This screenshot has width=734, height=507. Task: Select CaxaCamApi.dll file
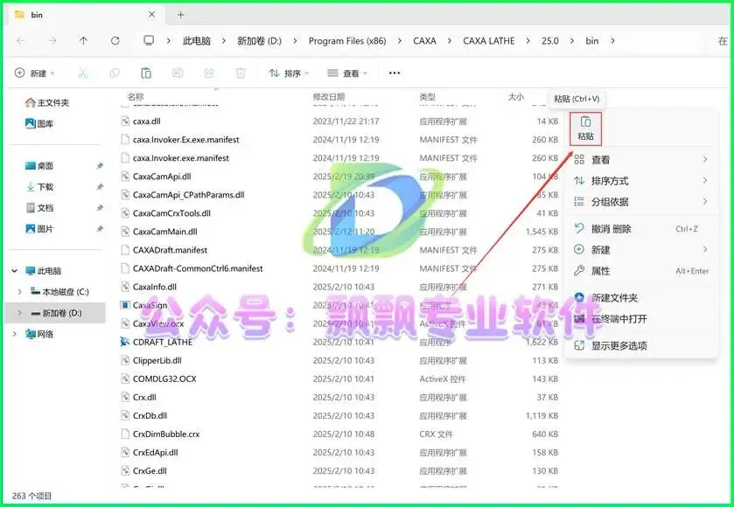point(162,177)
